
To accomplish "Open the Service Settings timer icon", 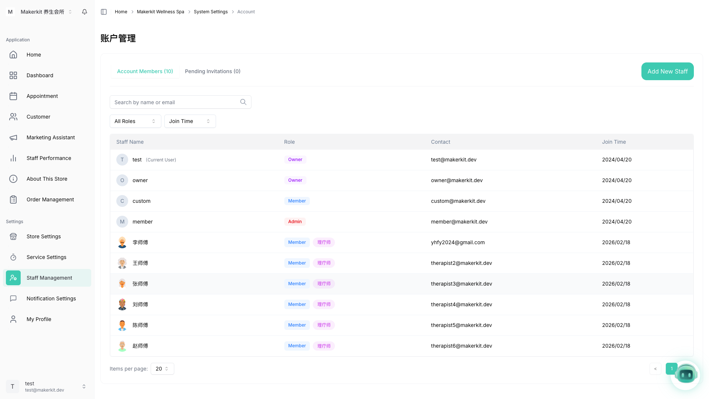I will click(x=13, y=257).
